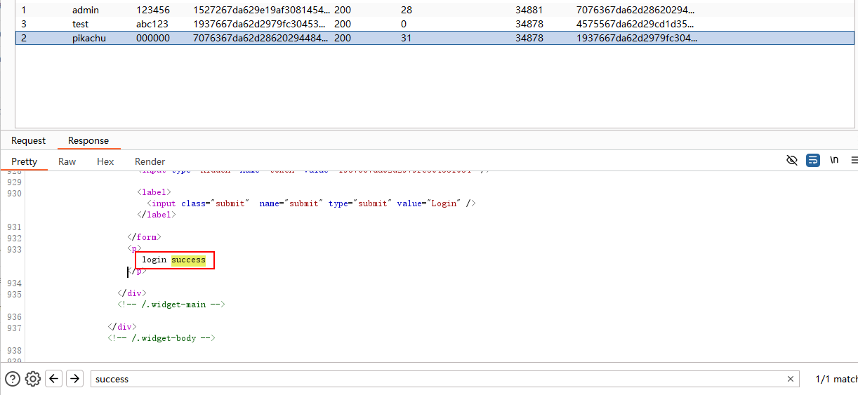Click the opening <label> tag line
The width and height of the screenshot is (858, 395).
[x=154, y=192]
